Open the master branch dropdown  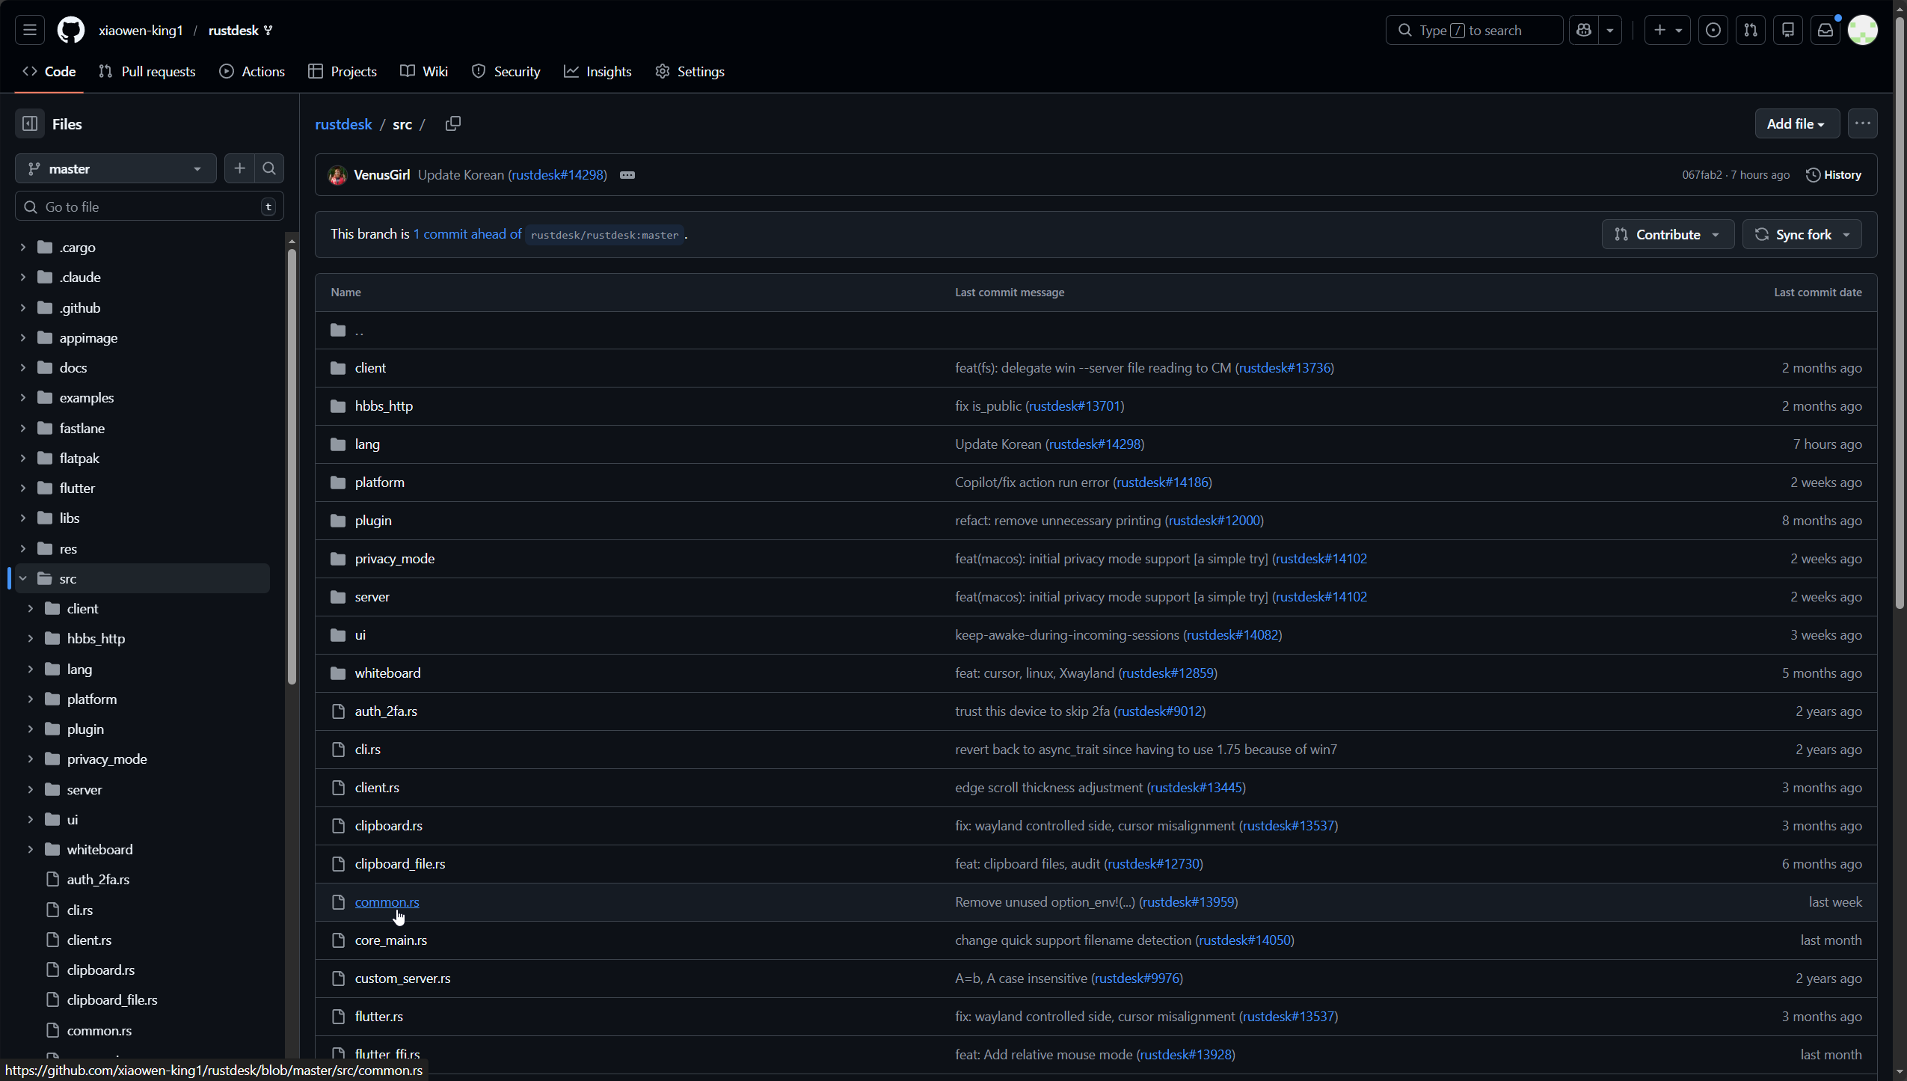(115, 168)
